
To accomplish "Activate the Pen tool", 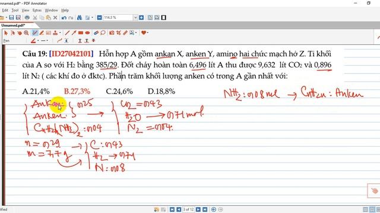I will (x=35, y=33).
